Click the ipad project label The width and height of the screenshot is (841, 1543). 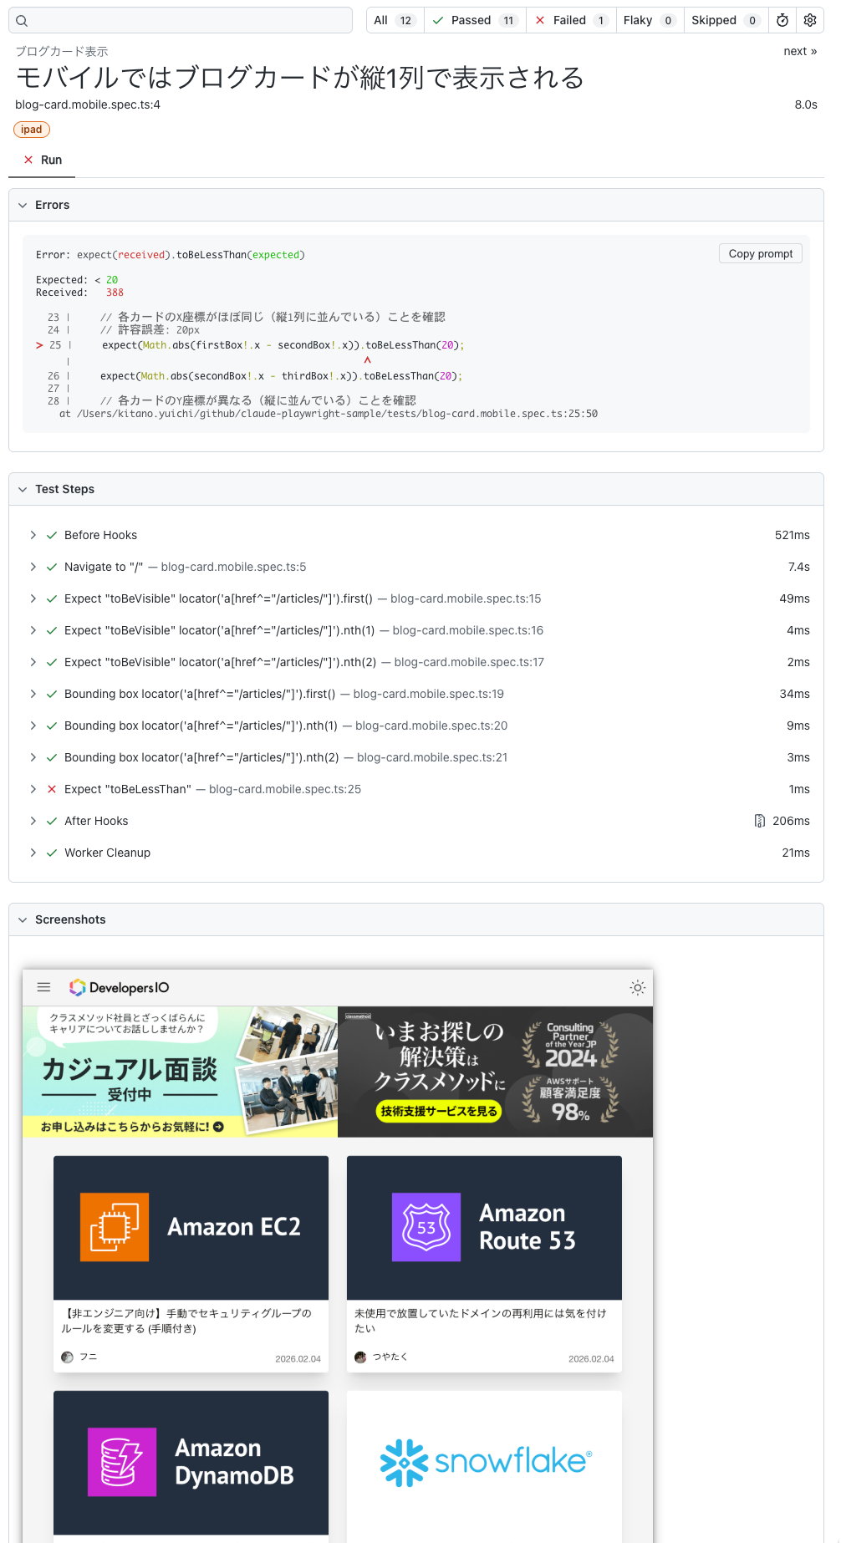pos(32,130)
